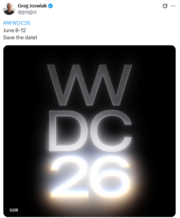The width and height of the screenshot is (180, 218).
Task: Open the @gregjoz handle link
Action: pyautogui.click(x=27, y=12)
